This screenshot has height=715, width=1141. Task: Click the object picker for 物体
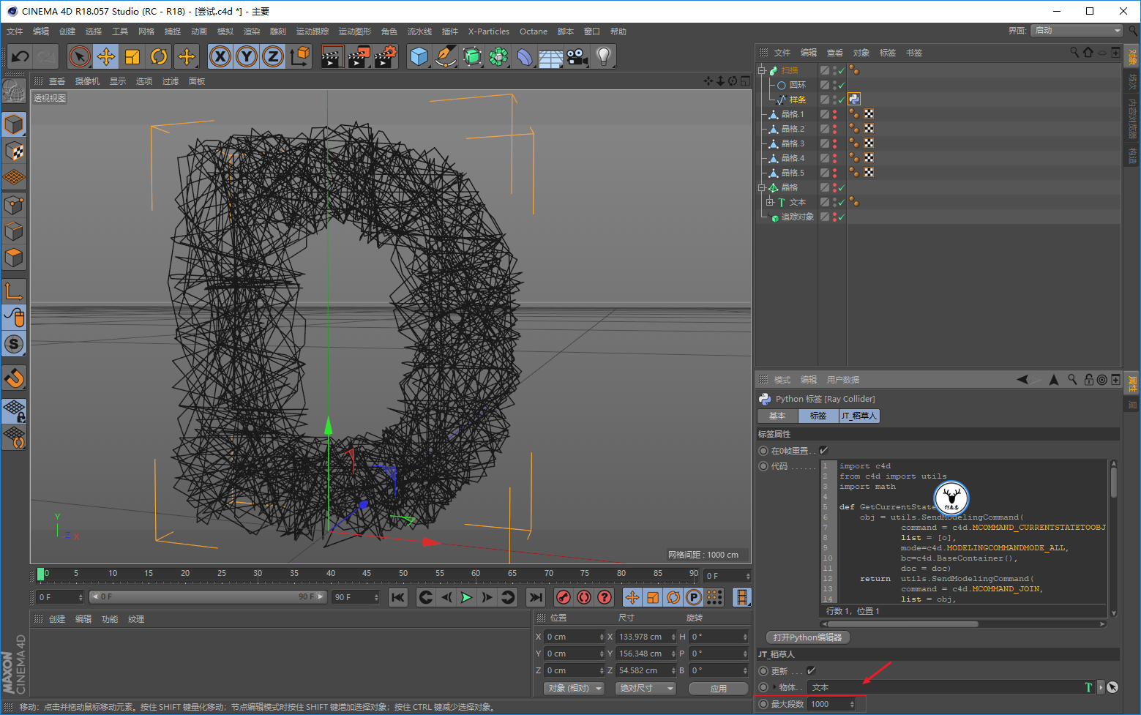click(x=1112, y=687)
